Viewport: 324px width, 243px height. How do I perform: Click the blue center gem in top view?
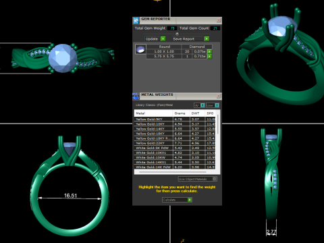tap(63, 58)
